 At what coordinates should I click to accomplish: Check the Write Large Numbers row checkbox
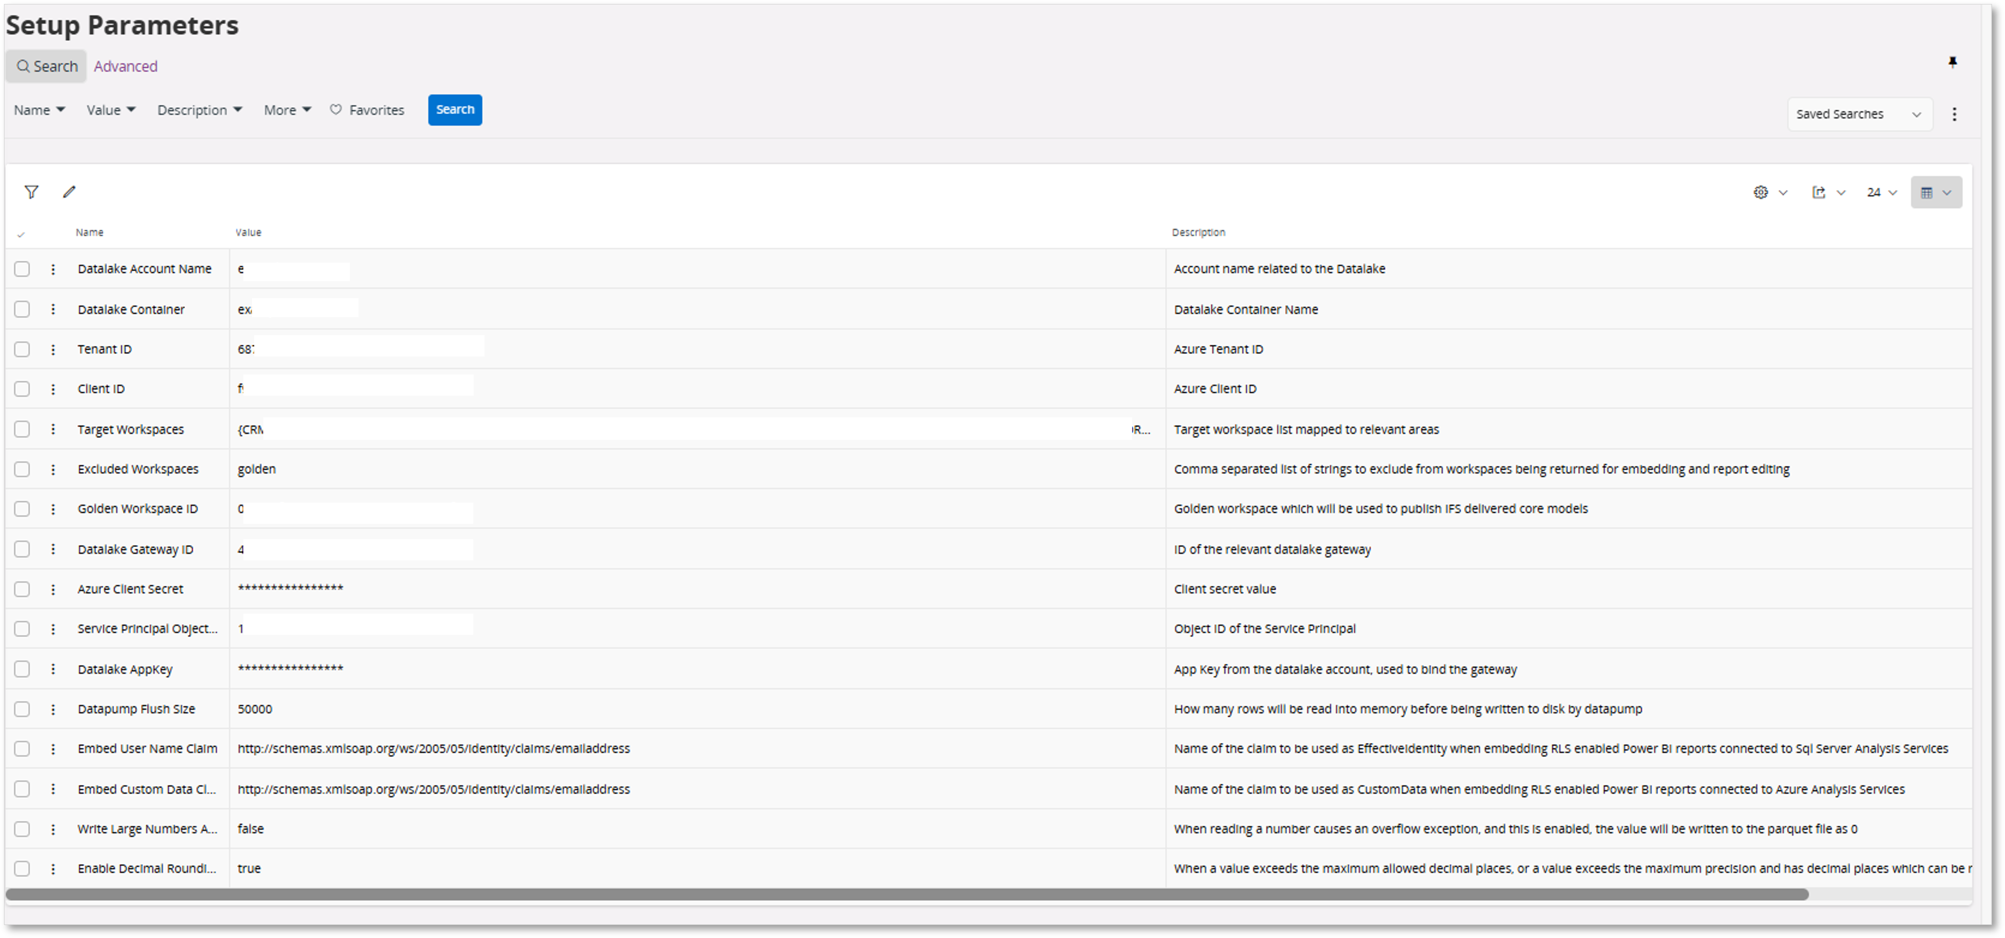pyautogui.click(x=22, y=828)
